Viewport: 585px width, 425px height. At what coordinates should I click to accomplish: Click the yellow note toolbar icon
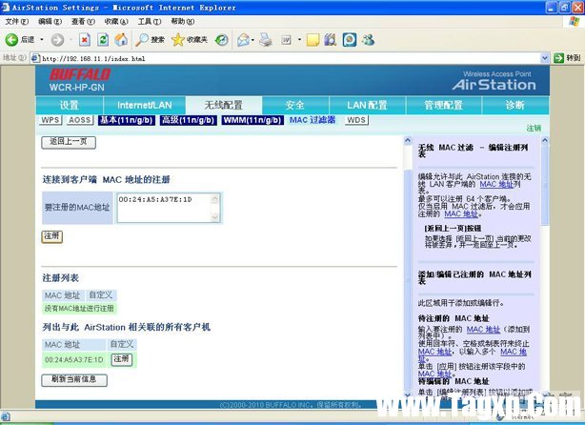313,40
